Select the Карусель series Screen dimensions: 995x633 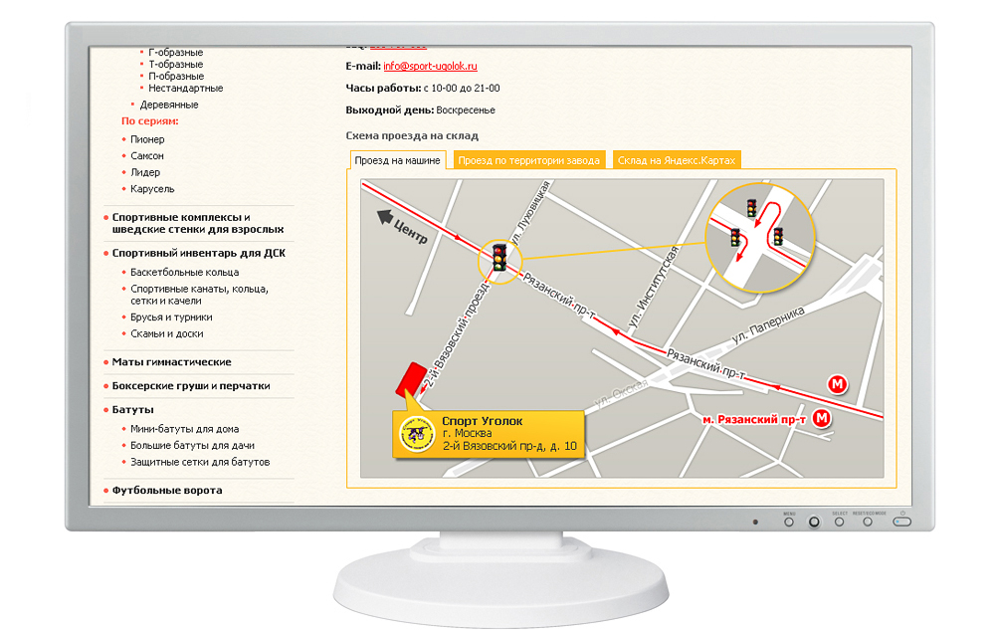152,189
